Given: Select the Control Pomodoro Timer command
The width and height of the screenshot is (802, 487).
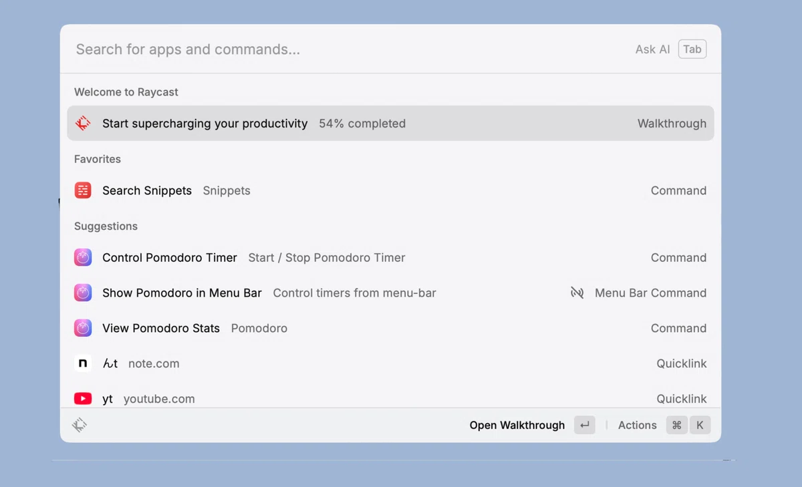Looking at the screenshot, I should click(390, 258).
